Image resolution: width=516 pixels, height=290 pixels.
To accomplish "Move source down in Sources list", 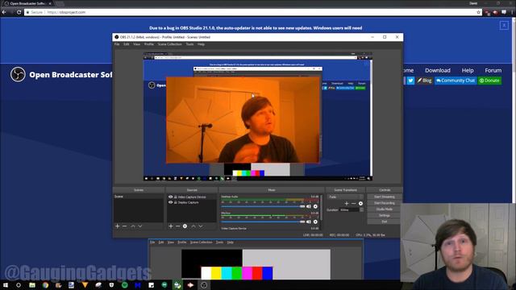I will click(201, 226).
